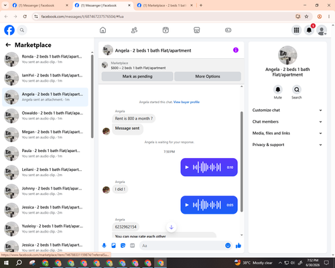335x268 pixels.
Task: Show hidden system tray icons chevron
Action: (x=280, y=263)
